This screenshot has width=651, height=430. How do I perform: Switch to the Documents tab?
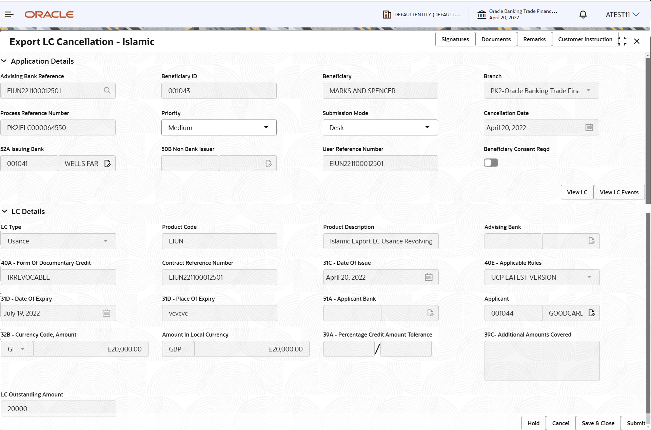(496, 39)
